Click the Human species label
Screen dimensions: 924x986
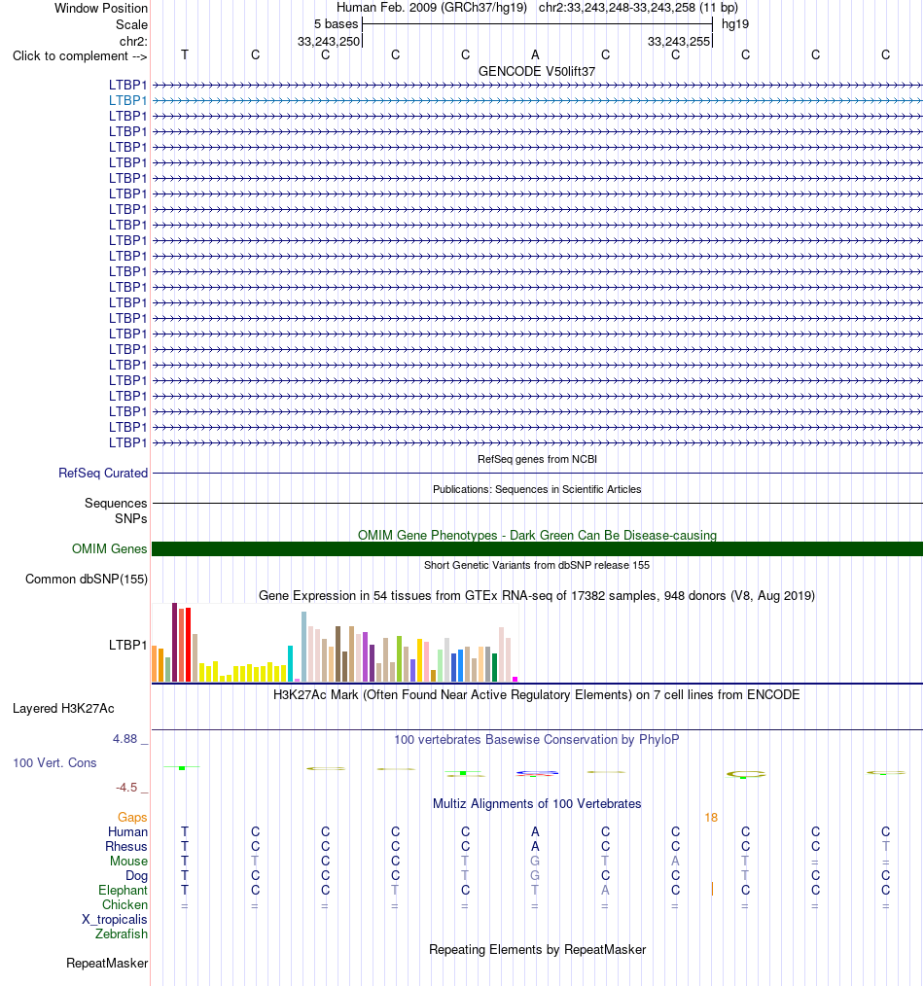pyautogui.click(x=127, y=832)
